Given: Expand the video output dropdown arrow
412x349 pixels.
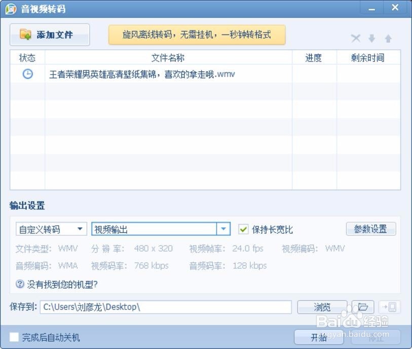Looking at the screenshot, I should coord(223,229).
